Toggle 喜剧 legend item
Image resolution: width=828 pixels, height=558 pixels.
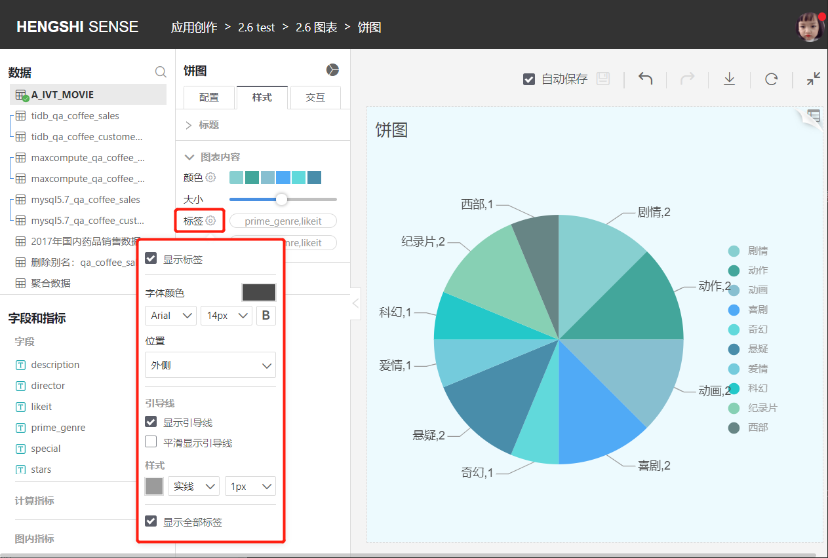[748, 310]
